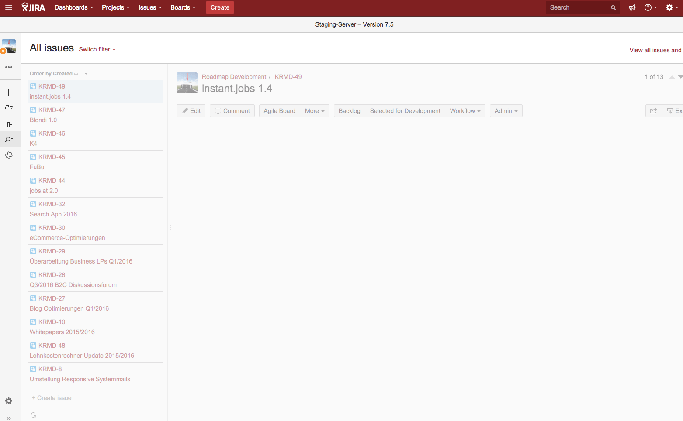
Task: Open the releases ship icon in sidebar
Action: point(9,108)
